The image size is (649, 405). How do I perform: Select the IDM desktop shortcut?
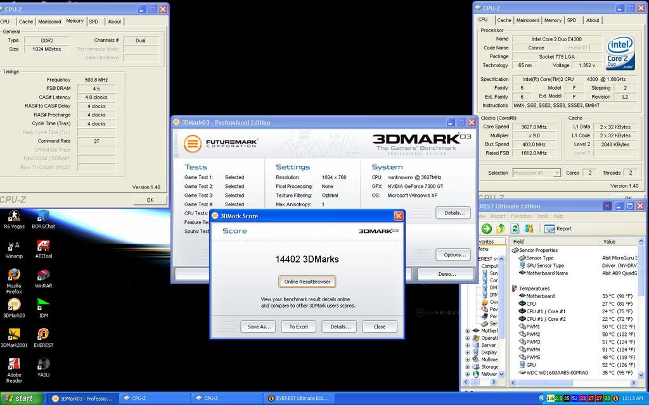44,308
